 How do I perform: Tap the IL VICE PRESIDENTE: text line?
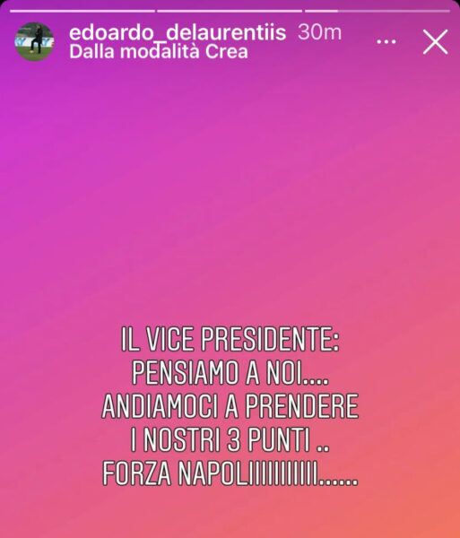[x=230, y=339]
